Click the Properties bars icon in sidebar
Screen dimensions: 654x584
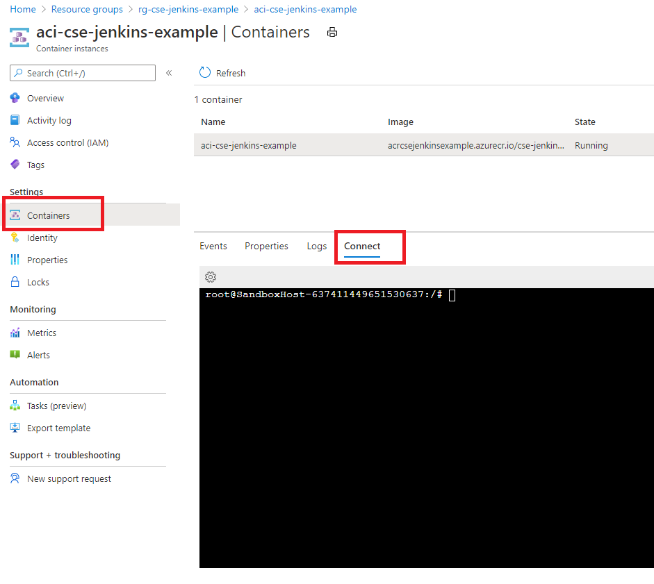15,259
